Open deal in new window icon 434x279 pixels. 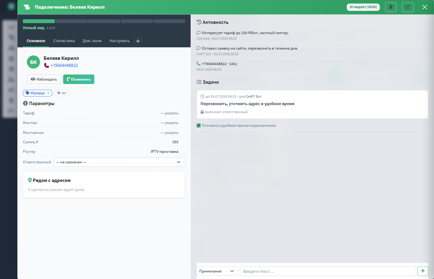[x=408, y=7]
